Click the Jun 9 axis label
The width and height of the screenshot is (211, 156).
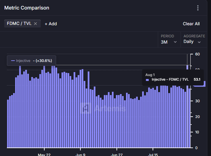80,154
